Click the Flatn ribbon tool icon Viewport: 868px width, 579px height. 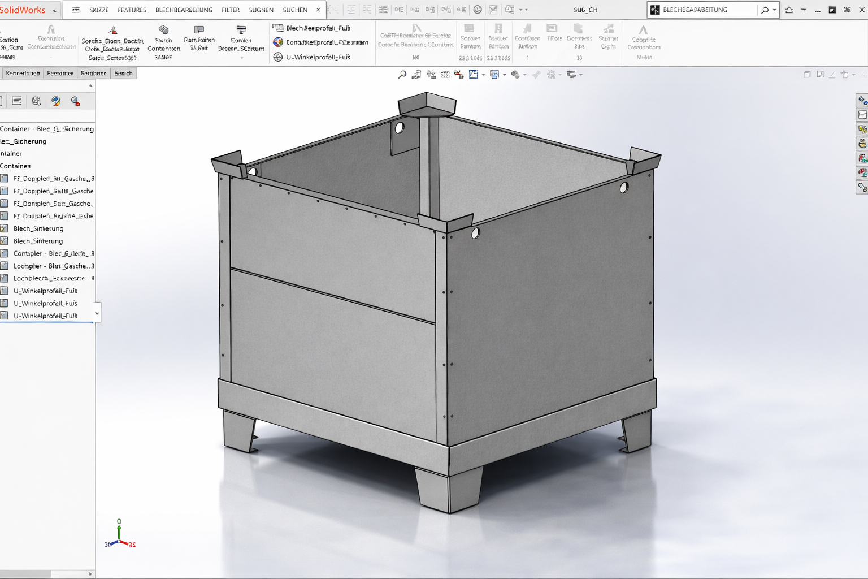point(199,29)
